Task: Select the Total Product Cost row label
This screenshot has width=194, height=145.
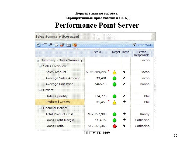Action: click(59, 114)
